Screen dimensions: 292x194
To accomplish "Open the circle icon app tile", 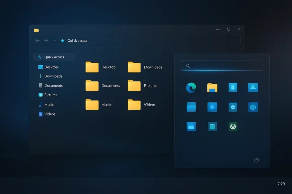I will 253,107.
